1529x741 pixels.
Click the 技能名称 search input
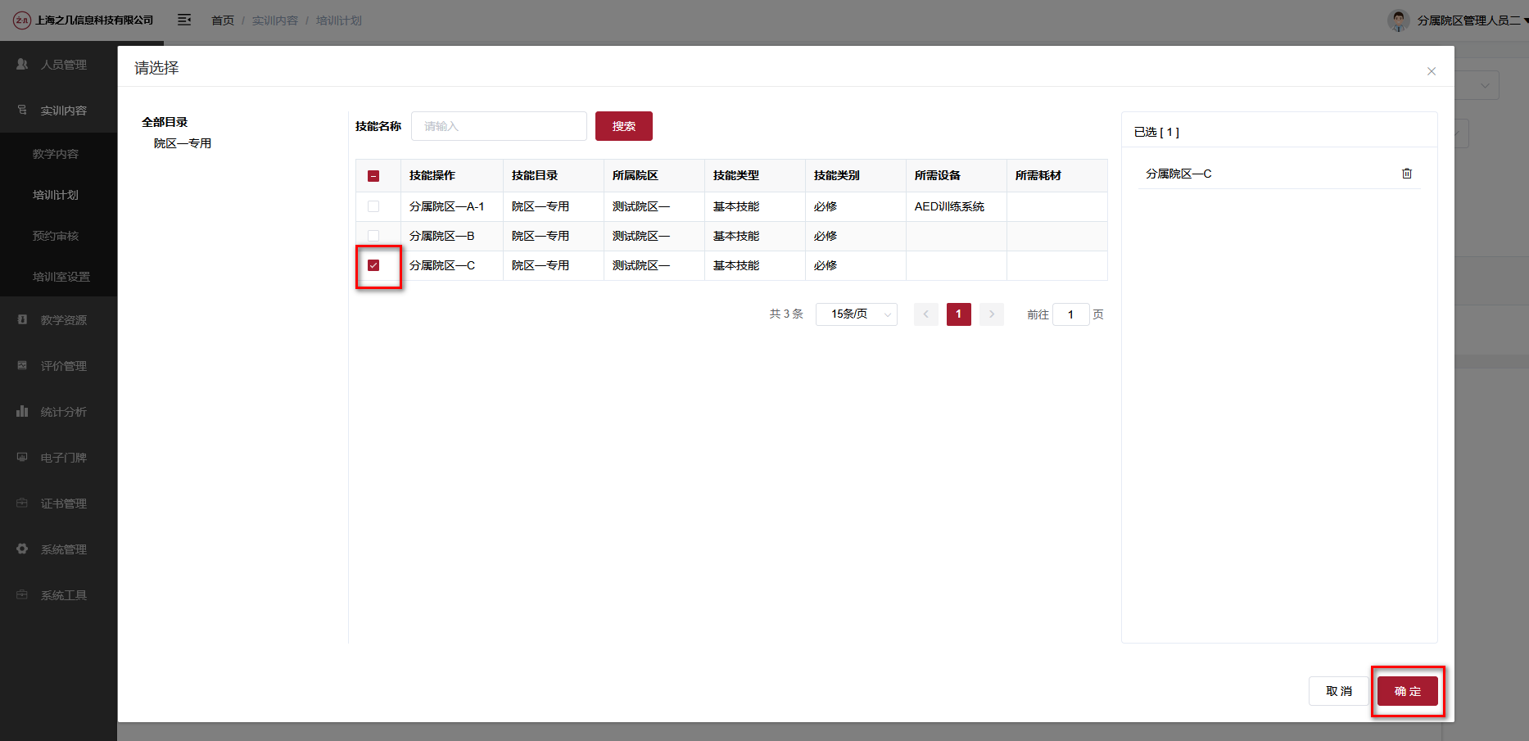click(x=499, y=126)
